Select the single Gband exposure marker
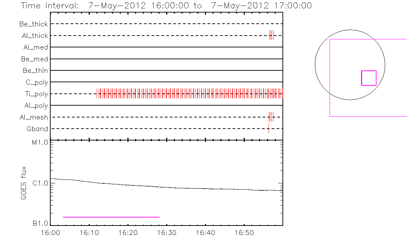Viewport: 419px width, 244px height. pyautogui.click(x=269, y=129)
